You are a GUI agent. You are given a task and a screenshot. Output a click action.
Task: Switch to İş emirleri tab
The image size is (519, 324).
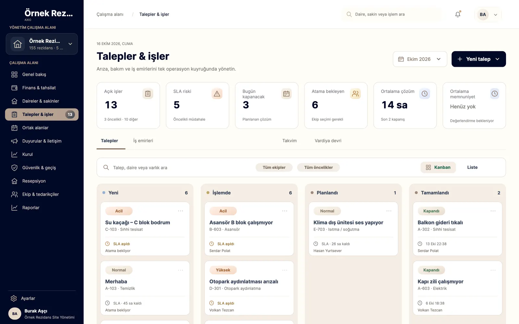point(143,141)
